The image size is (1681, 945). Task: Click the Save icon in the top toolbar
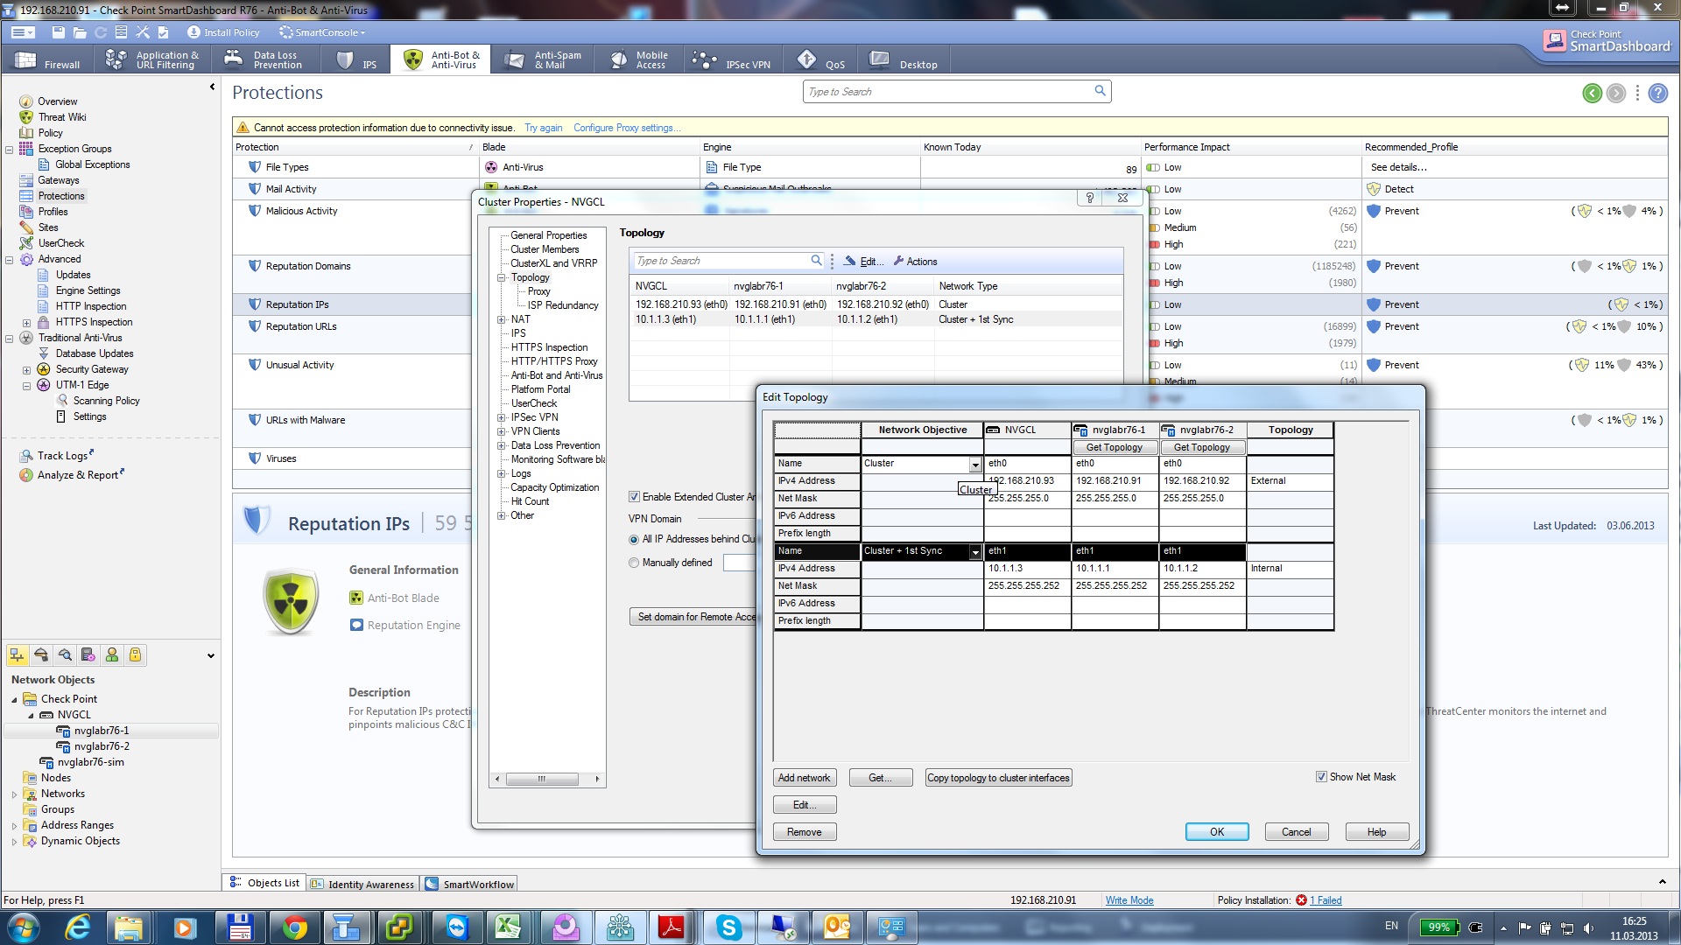point(58,32)
